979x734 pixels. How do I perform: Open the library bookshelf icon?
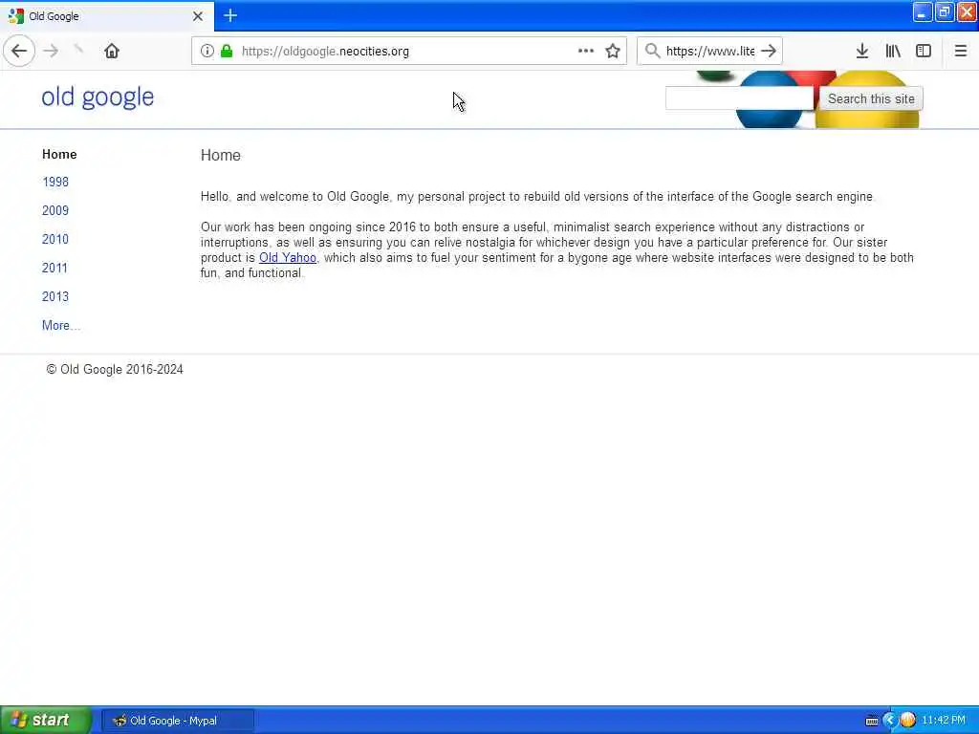coord(893,51)
